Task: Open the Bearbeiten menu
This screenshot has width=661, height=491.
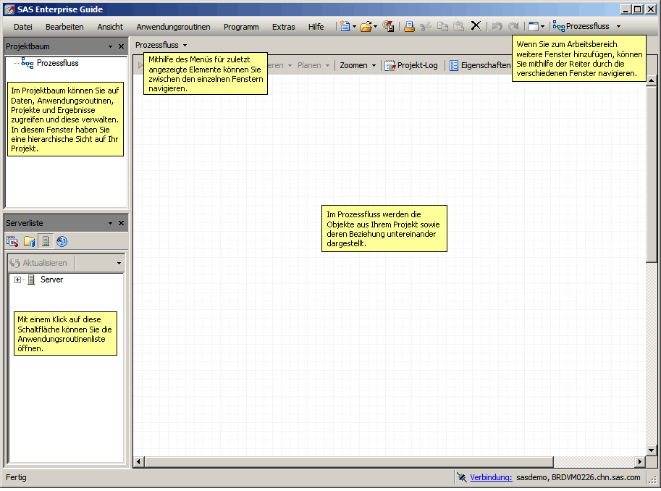Action: (64, 27)
